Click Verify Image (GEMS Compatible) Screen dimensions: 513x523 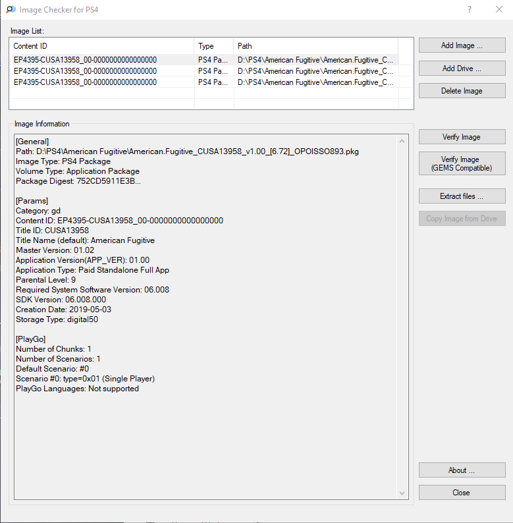coord(462,163)
